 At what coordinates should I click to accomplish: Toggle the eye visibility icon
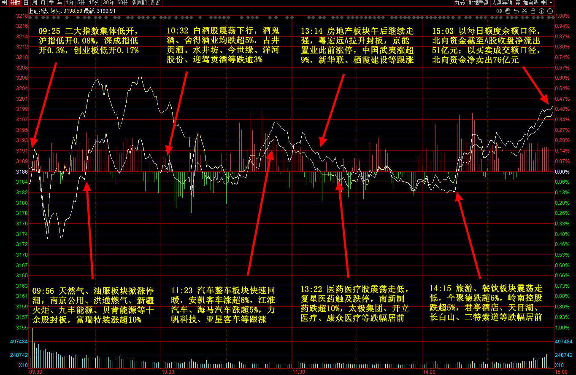(499, 11)
